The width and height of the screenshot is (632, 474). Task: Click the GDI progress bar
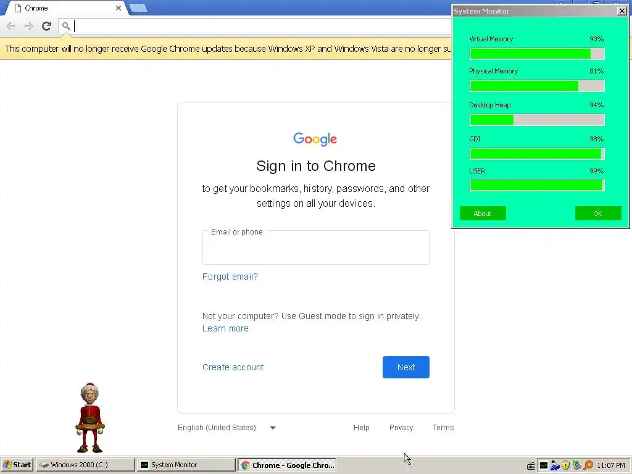[x=537, y=154]
